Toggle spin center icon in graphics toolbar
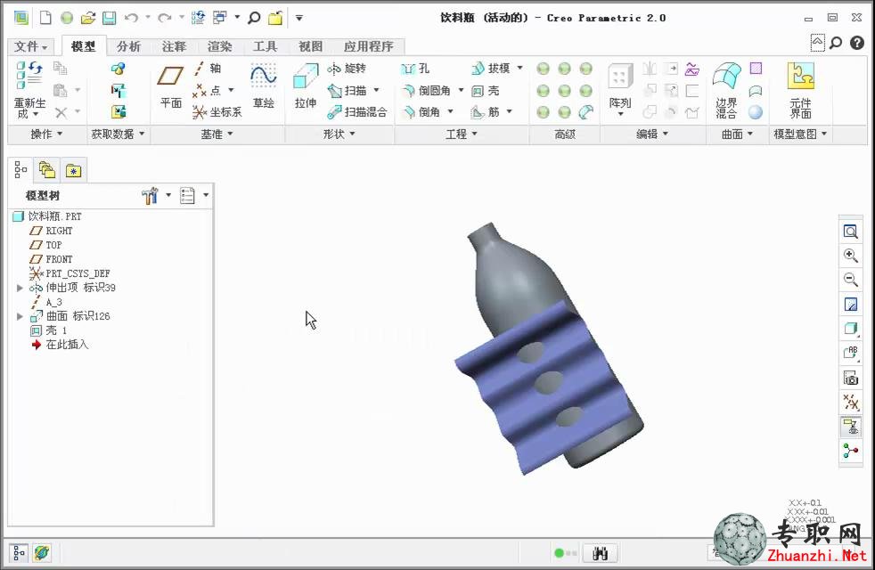Screen dimensions: 875x570 point(850,451)
